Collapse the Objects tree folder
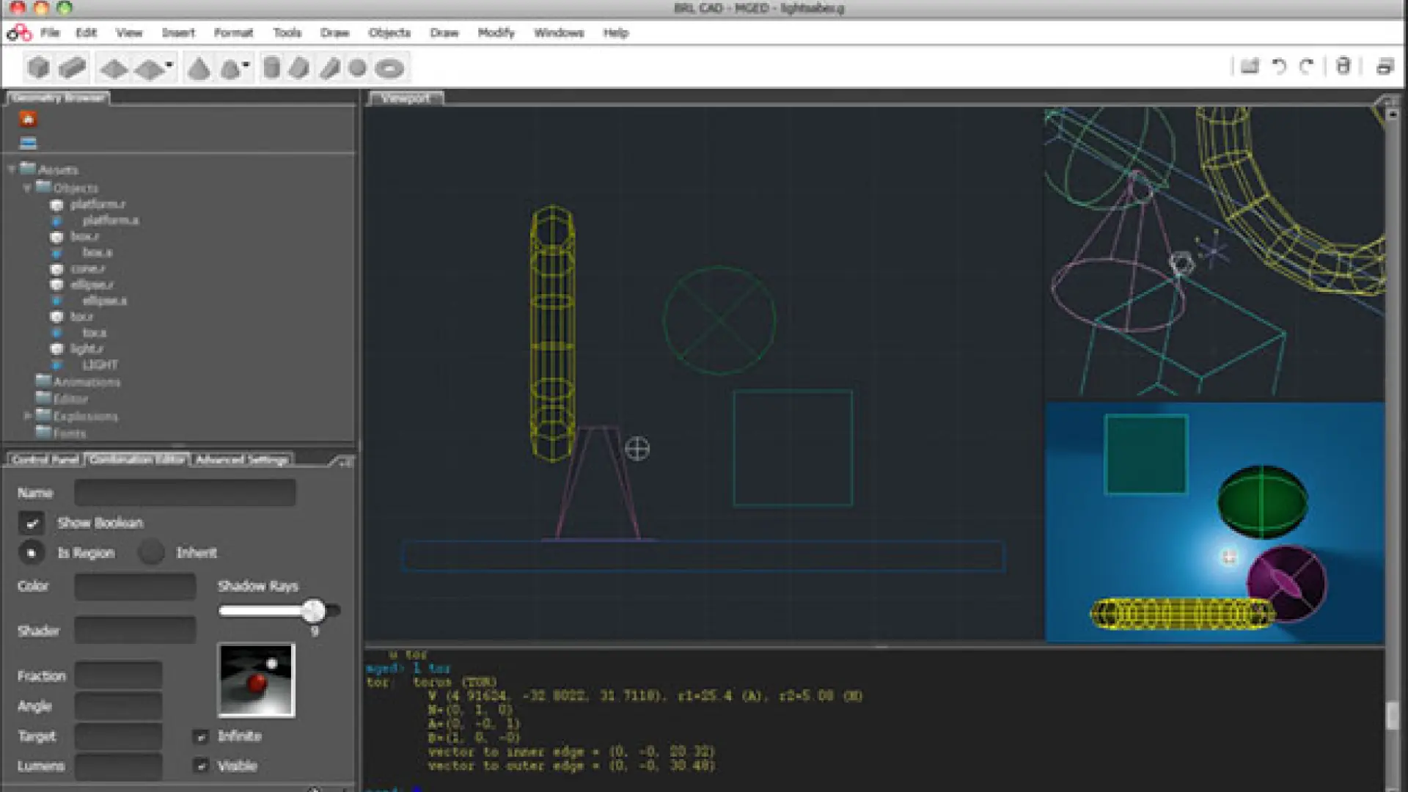 [x=27, y=188]
